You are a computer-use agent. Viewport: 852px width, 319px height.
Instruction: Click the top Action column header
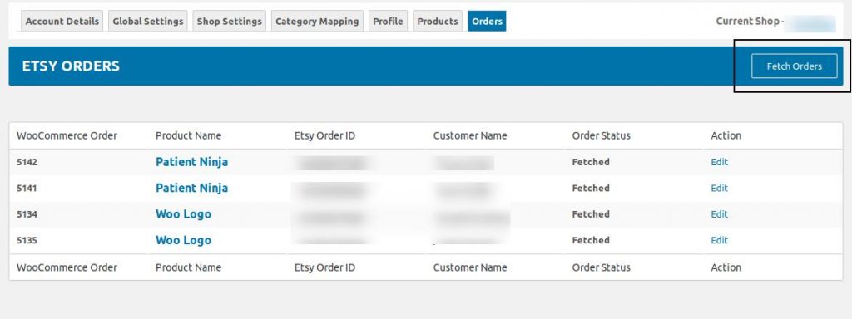pyautogui.click(x=726, y=135)
